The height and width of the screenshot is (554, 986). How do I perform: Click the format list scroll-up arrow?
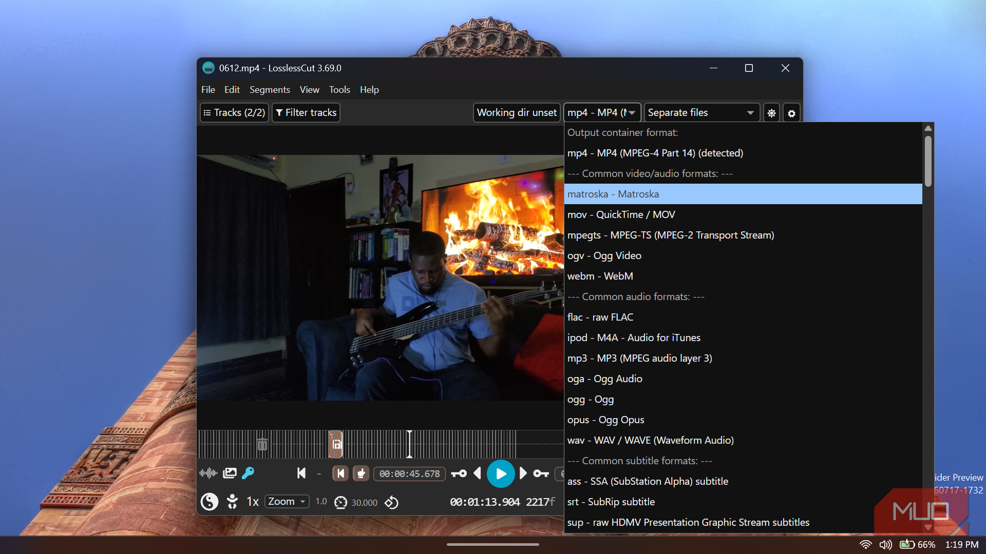click(928, 128)
